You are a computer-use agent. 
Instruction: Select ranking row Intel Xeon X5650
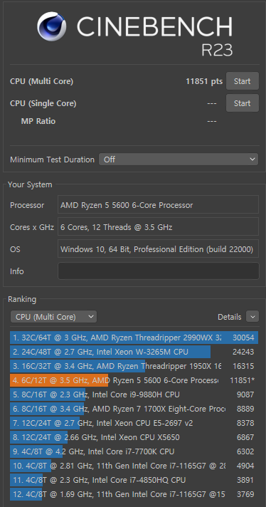(x=134, y=437)
